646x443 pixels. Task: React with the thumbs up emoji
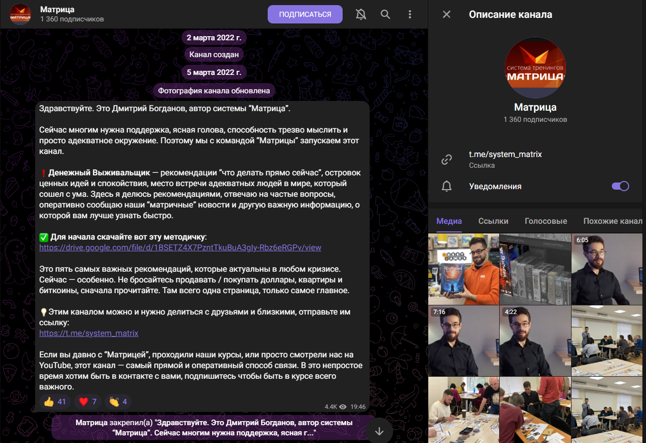click(x=55, y=402)
